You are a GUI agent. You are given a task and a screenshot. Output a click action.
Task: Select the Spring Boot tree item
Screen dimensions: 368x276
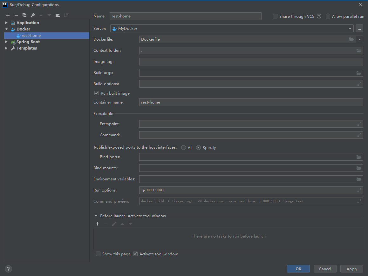tap(28, 42)
